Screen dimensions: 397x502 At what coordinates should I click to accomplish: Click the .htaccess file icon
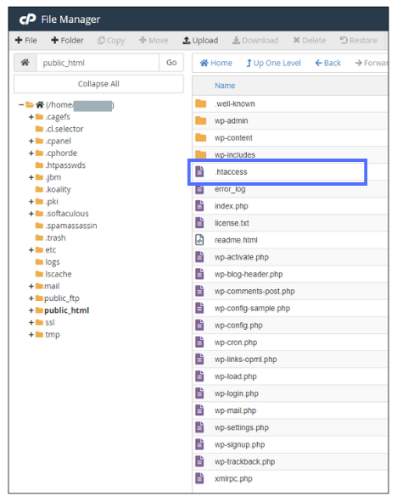[x=199, y=172]
